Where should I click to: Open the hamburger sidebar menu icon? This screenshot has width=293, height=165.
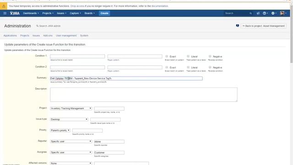tap(5, 13)
